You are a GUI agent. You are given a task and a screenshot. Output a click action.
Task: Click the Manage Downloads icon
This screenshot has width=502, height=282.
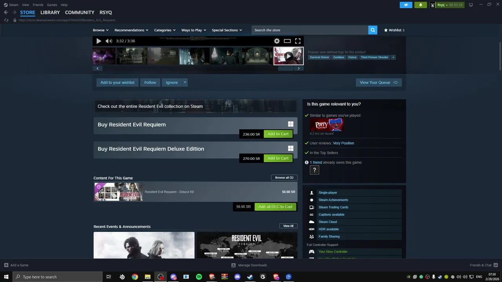(x=233, y=265)
